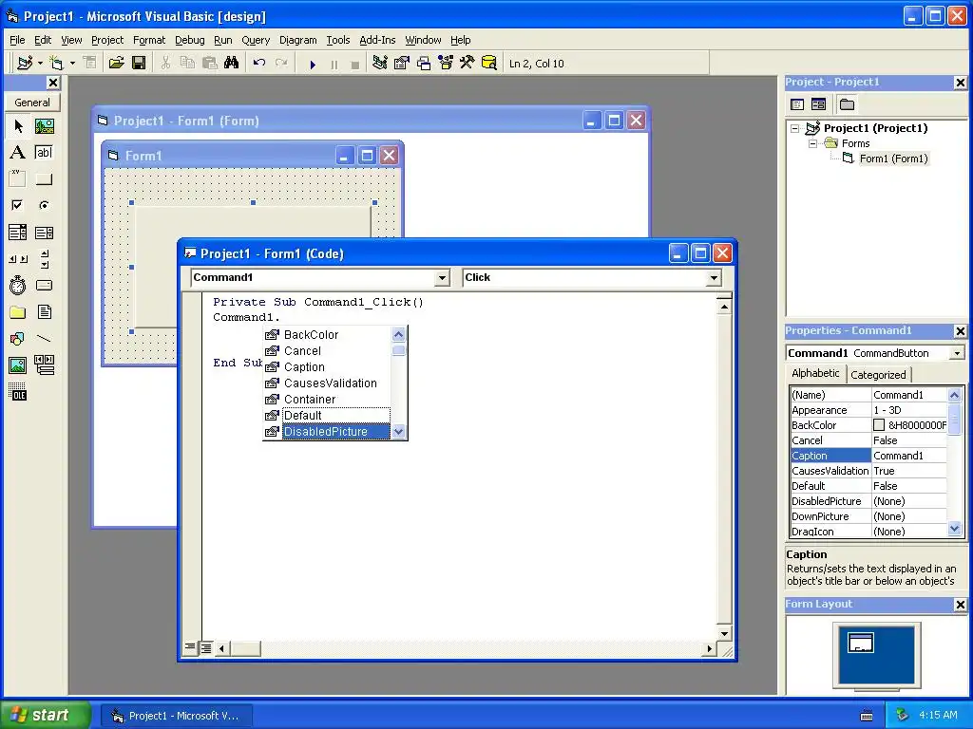Select the ListBox control tool
The image size is (973, 729).
coord(44,233)
